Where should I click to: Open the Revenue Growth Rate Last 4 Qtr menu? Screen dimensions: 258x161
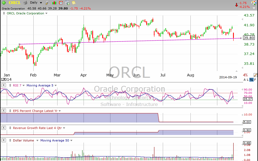pyautogui.click(x=64, y=128)
